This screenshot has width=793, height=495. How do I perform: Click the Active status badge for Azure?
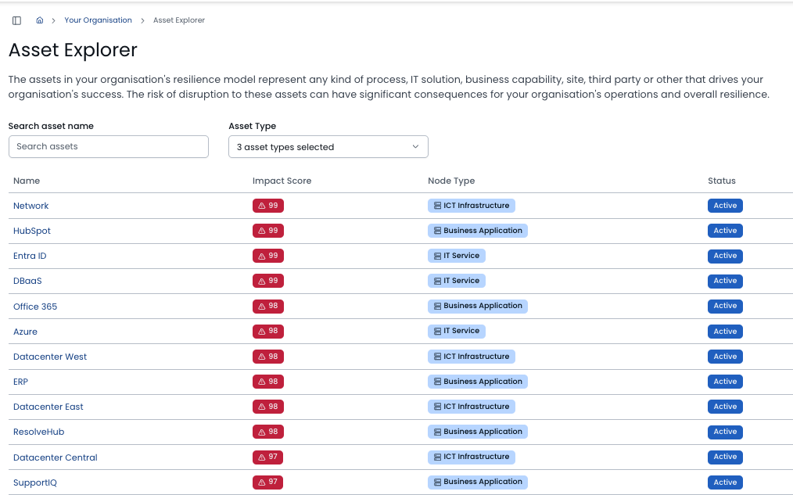coord(725,332)
